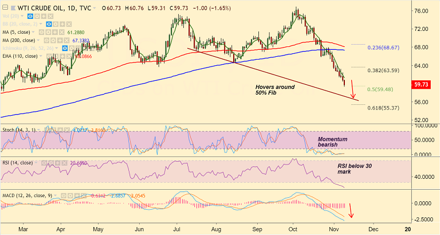Expand the EMA (110, close) dropdown arrow
The image size is (440, 235).
click(41, 56)
